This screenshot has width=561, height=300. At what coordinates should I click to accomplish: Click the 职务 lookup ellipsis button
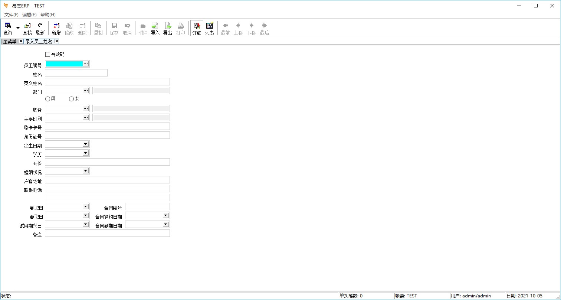pyautogui.click(x=86, y=108)
